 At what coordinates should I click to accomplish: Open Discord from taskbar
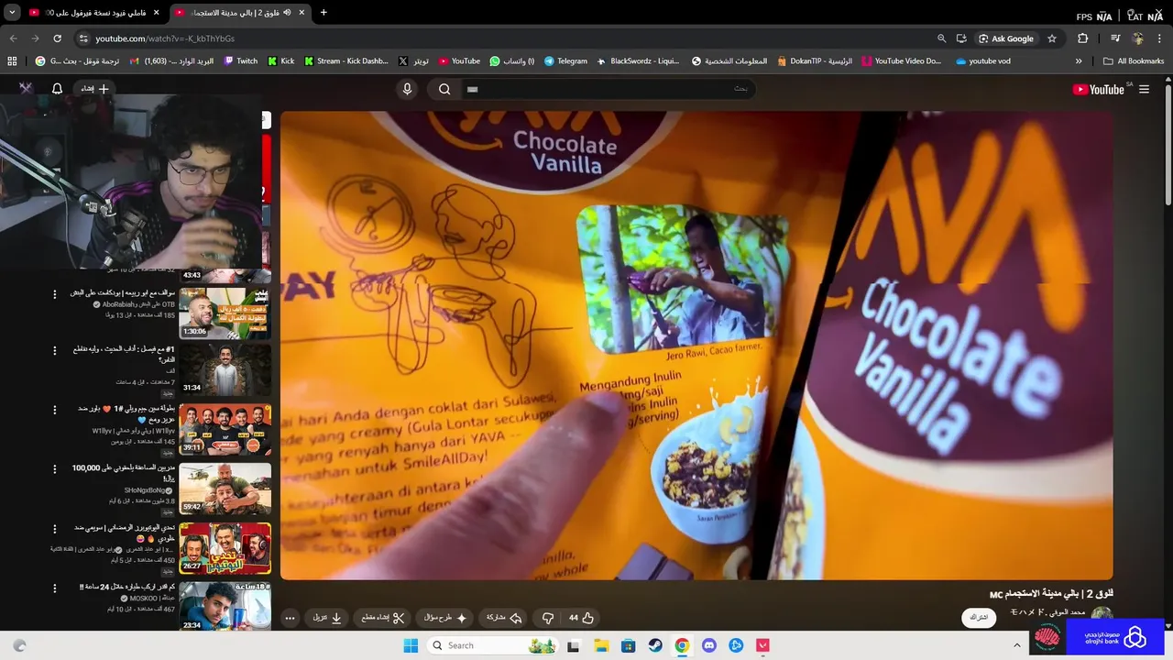tap(708, 645)
